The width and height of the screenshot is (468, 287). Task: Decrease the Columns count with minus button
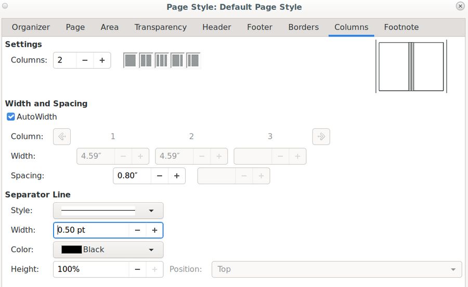(85, 60)
